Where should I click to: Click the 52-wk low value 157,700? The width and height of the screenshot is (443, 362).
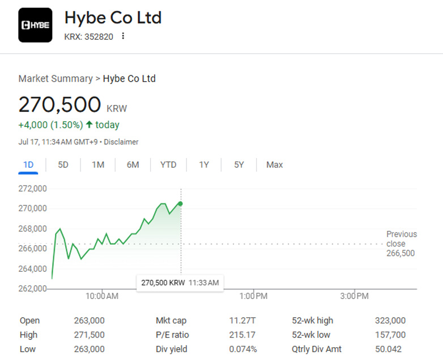pos(390,335)
